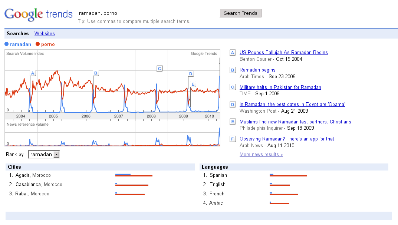Click the 2004 year label on timeline
The height and width of the screenshot is (225, 398).
20,116
